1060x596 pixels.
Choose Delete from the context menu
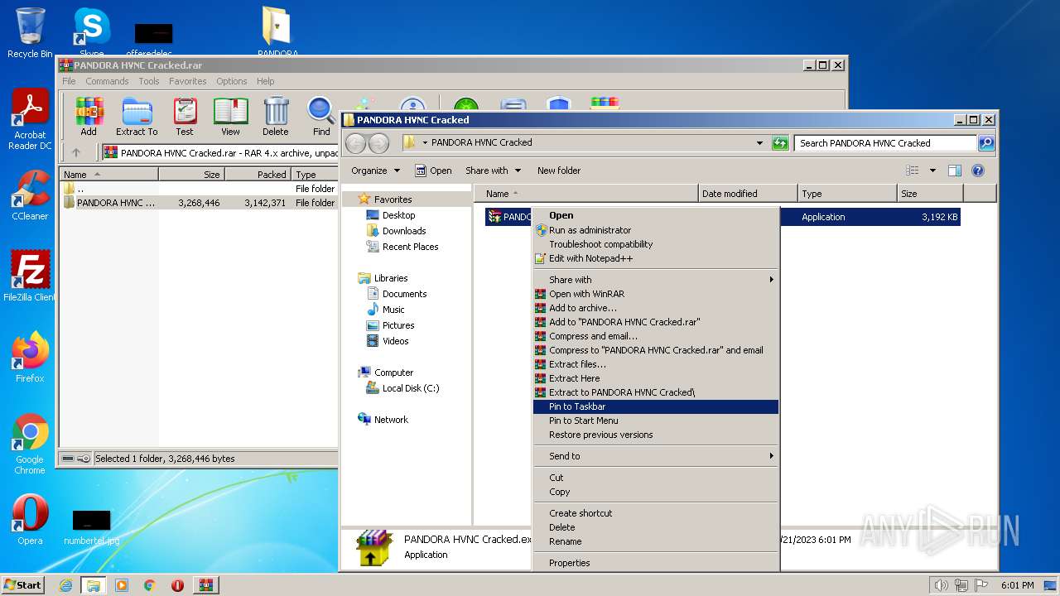656,527
